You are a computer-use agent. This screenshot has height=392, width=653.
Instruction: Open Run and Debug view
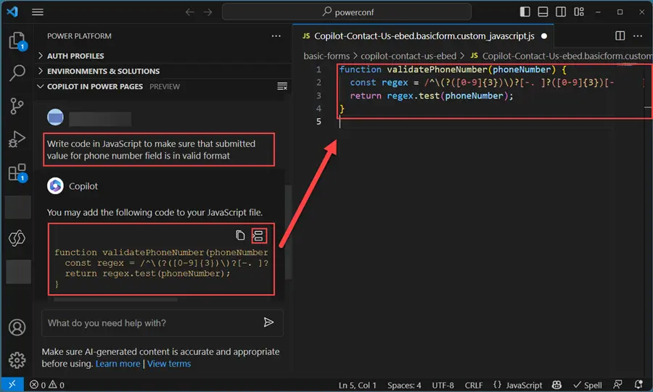click(x=17, y=140)
